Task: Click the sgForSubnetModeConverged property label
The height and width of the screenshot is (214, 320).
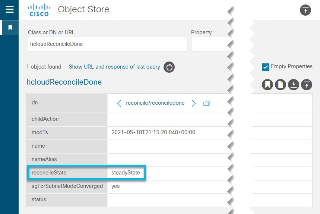Action: pyautogui.click(x=67, y=186)
